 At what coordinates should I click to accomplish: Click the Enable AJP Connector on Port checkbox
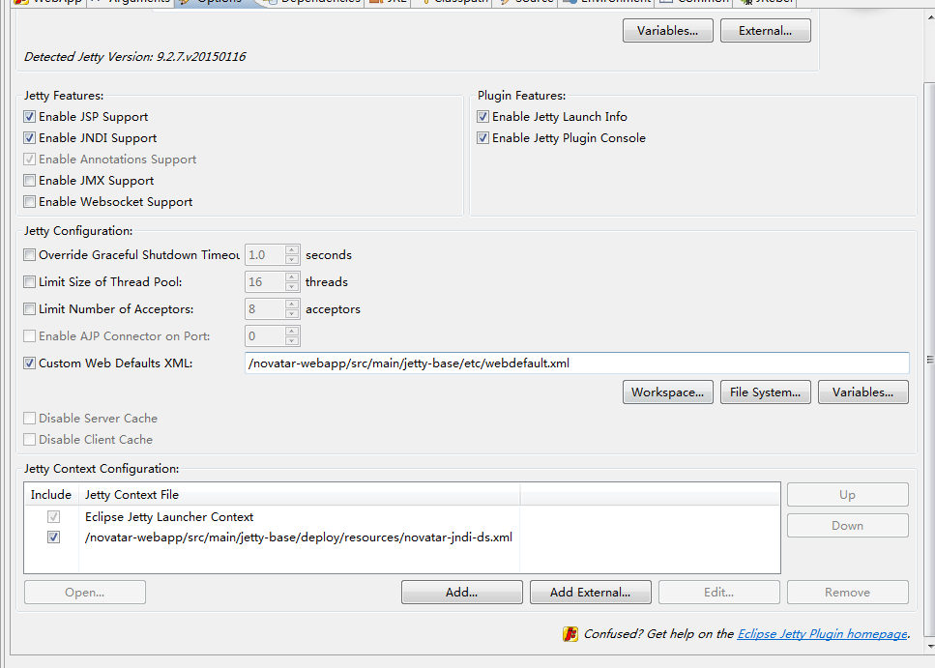[x=29, y=335]
